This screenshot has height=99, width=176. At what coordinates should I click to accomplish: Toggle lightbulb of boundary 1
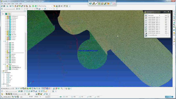7,74
